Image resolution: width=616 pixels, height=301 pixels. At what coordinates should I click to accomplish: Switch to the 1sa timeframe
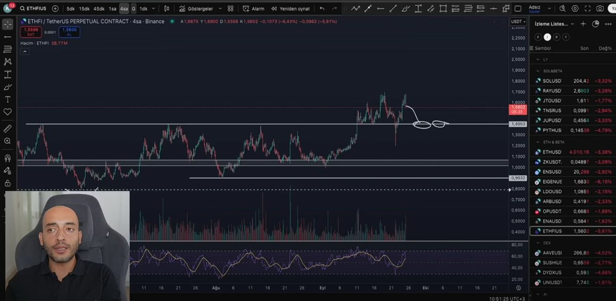click(x=112, y=9)
